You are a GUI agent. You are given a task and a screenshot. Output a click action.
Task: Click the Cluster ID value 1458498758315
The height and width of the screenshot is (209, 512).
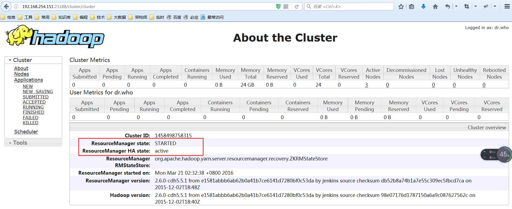pos(173,135)
